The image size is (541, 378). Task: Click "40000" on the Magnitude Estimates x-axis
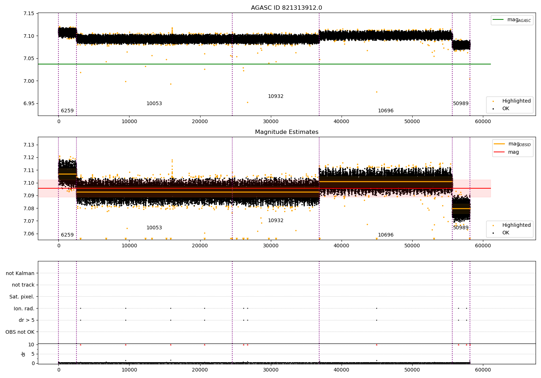click(x=341, y=246)
